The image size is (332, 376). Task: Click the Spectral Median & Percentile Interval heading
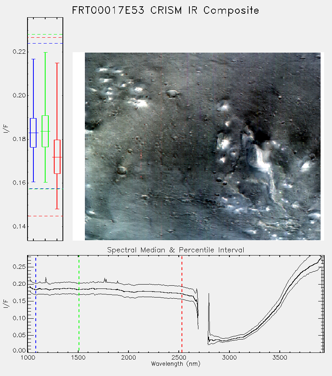(176, 250)
